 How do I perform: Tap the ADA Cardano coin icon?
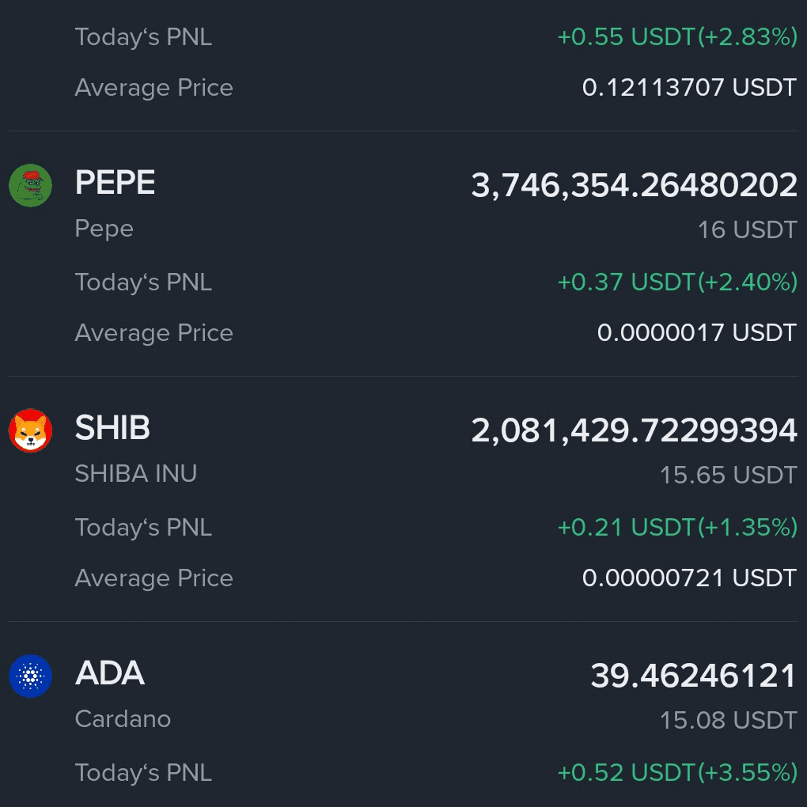[30, 676]
